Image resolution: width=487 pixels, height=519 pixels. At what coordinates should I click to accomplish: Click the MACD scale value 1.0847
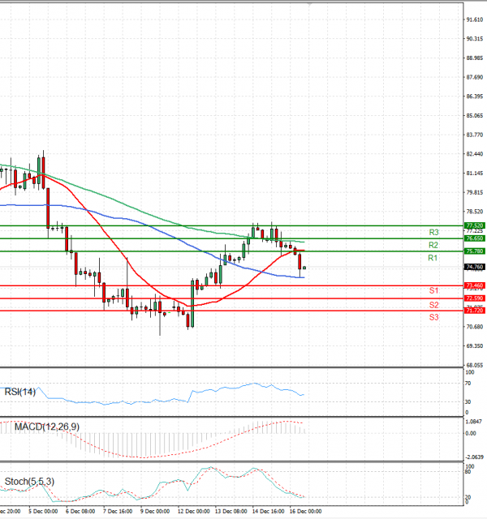click(474, 422)
